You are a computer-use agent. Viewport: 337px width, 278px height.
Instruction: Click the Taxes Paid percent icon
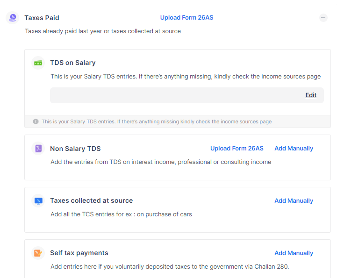13,18
